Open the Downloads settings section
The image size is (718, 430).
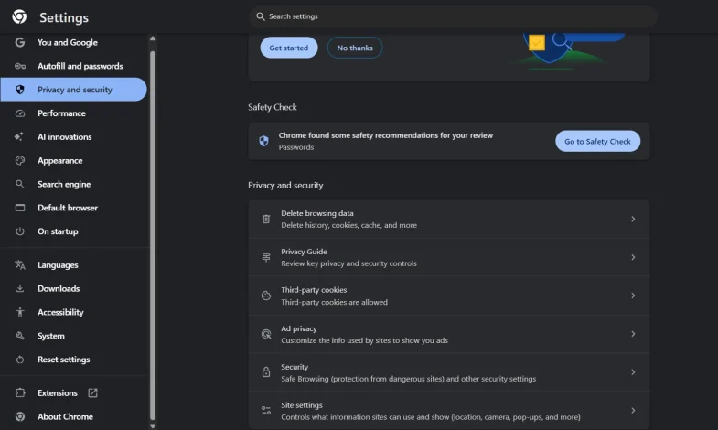[x=59, y=288]
